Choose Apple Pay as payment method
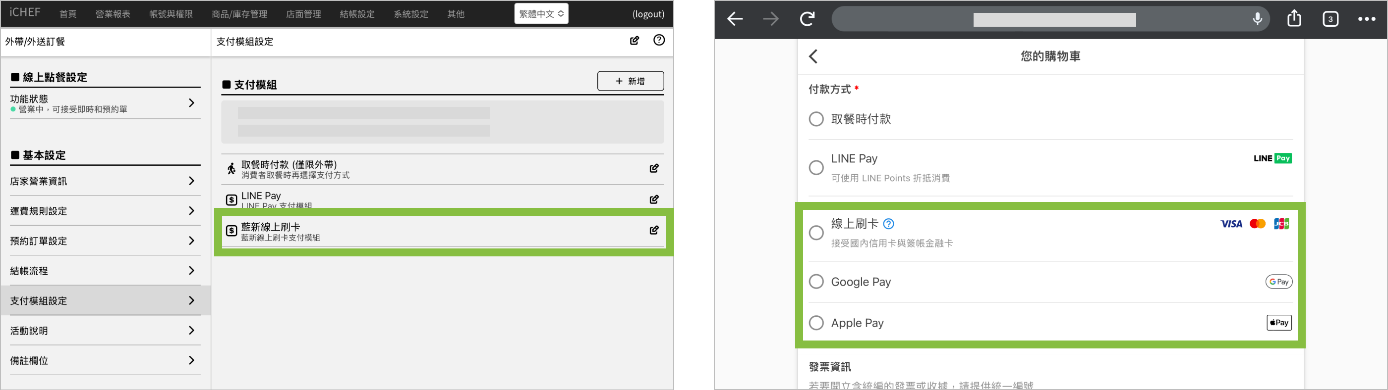The width and height of the screenshot is (1388, 390). [816, 323]
